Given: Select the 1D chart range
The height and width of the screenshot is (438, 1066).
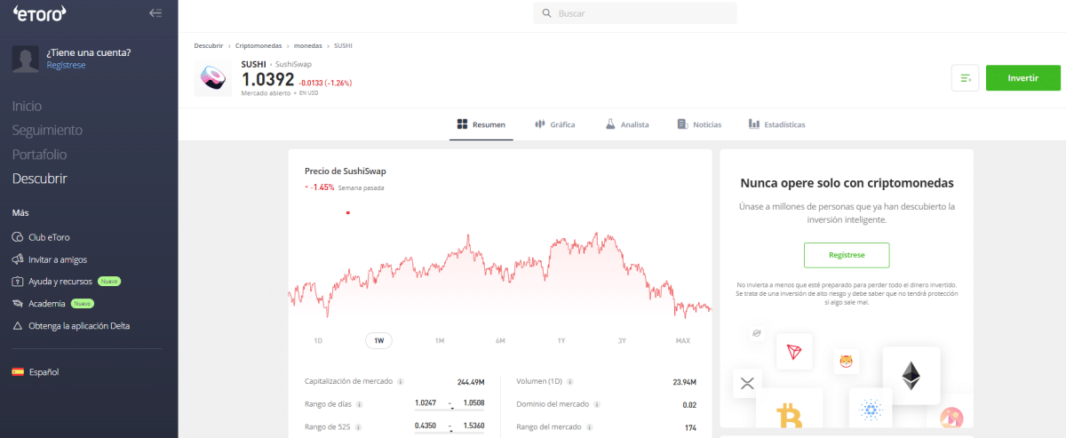Looking at the screenshot, I should pos(318,340).
